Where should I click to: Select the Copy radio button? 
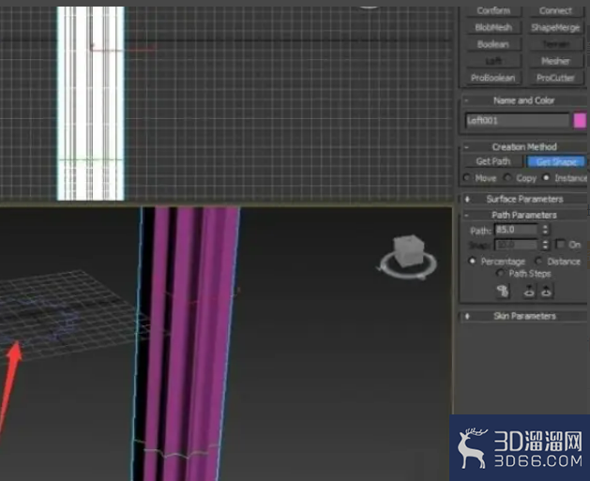pyautogui.click(x=507, y=177)
